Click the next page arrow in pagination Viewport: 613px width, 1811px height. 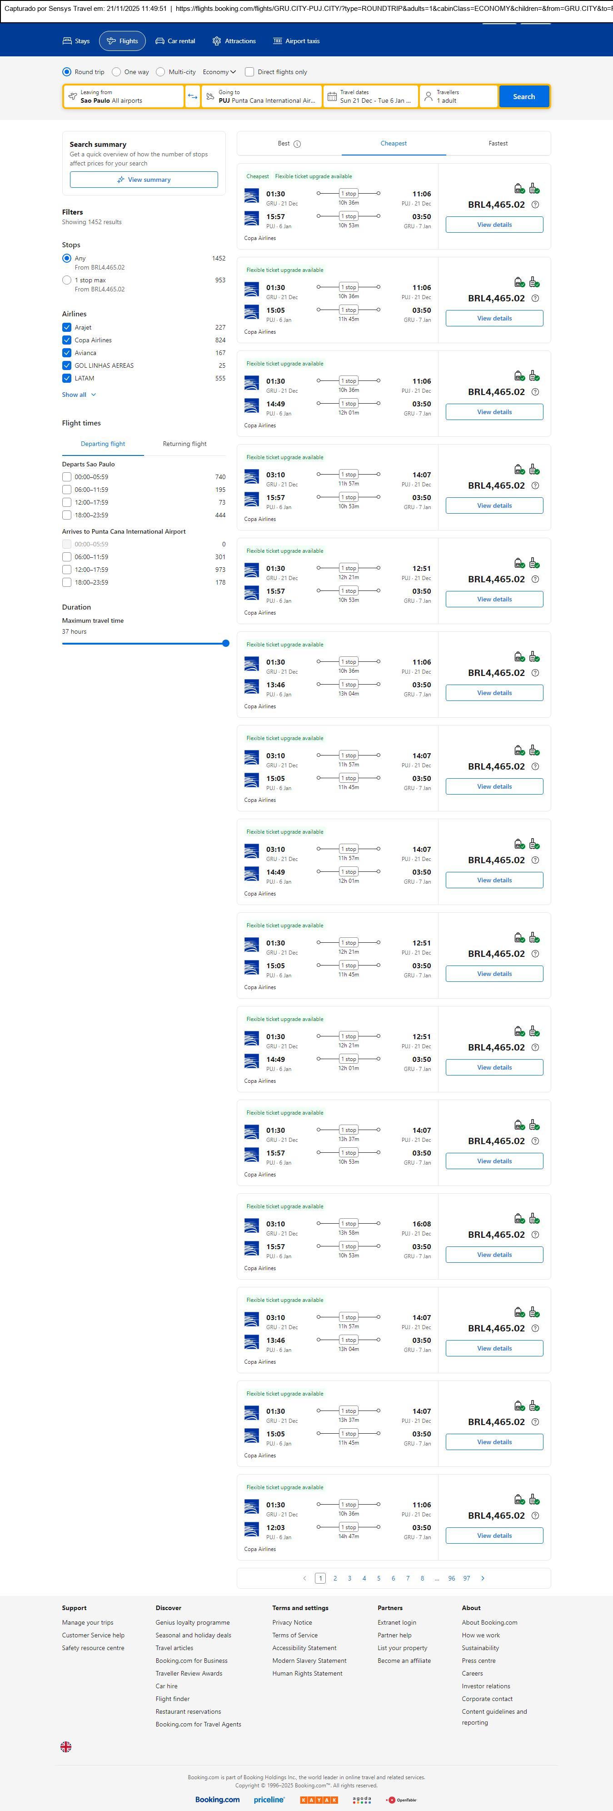(482, 1578)
